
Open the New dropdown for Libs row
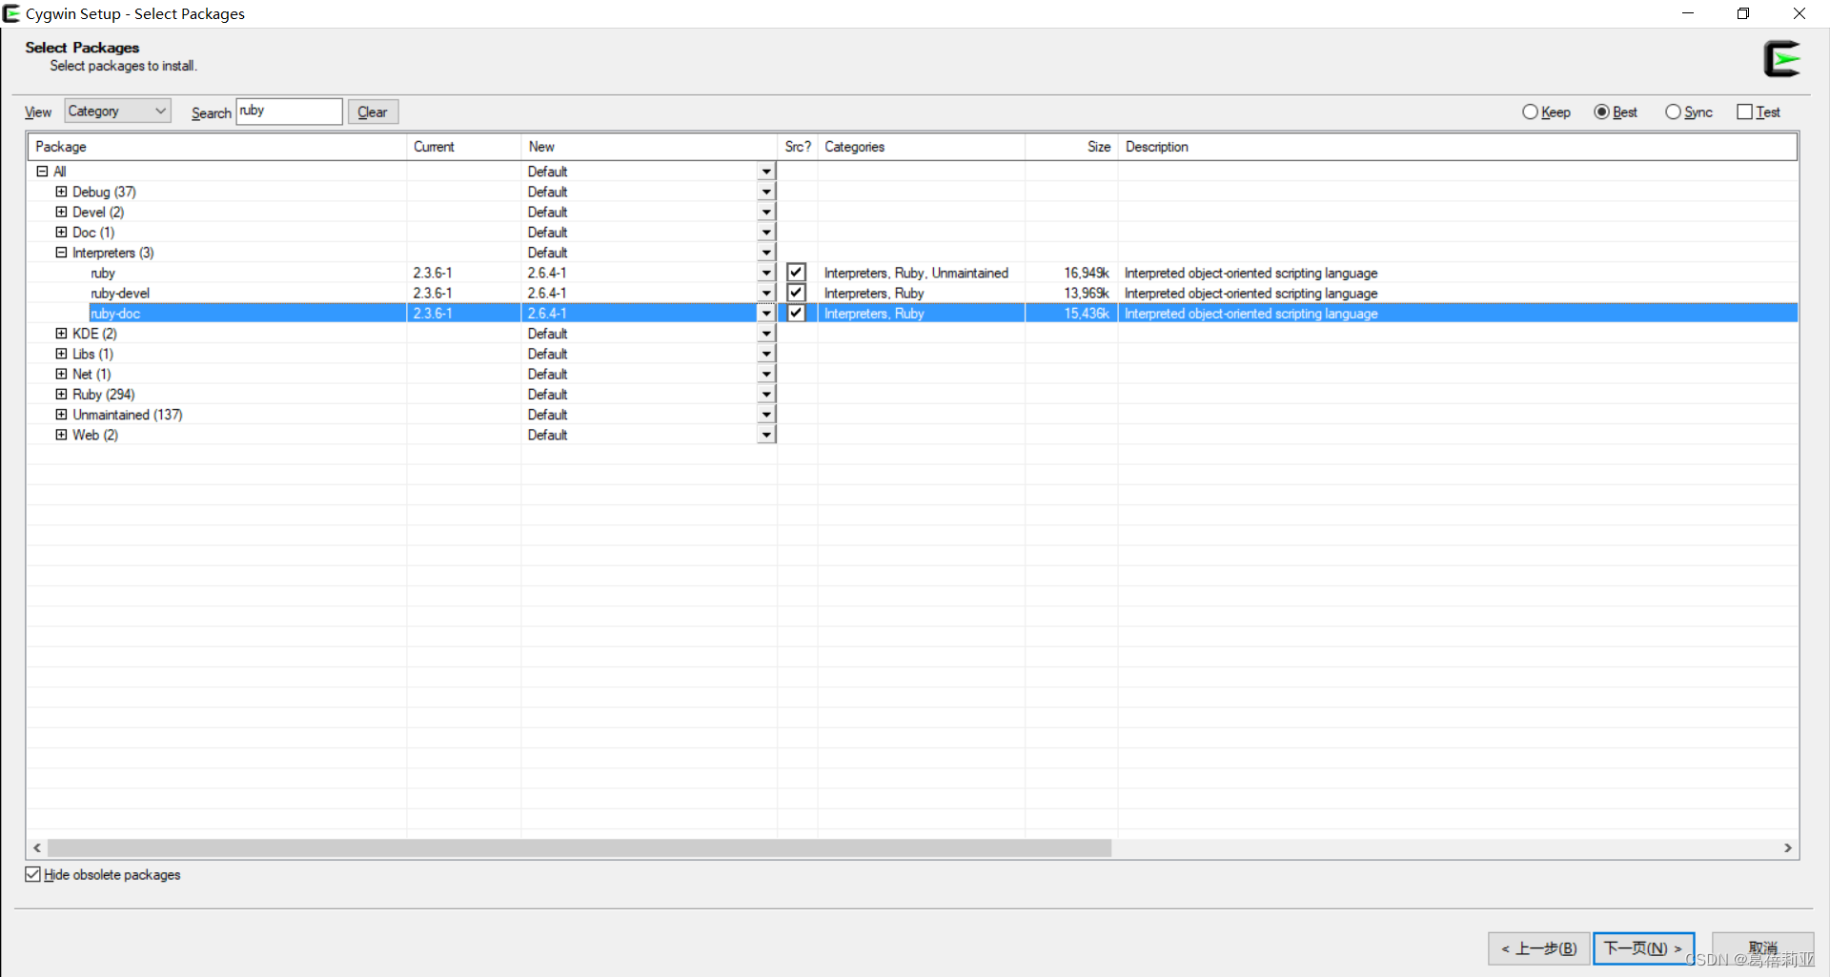[766, 354]
